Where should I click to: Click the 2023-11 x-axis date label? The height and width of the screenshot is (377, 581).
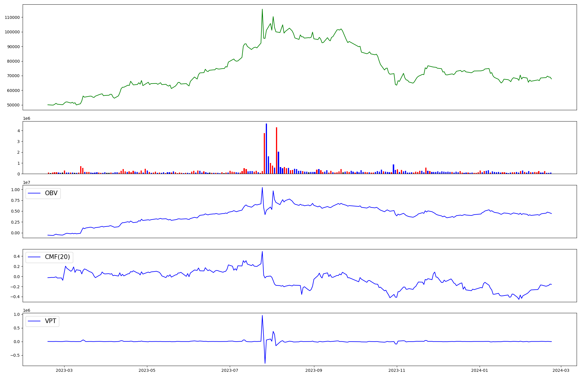point(397,370)
